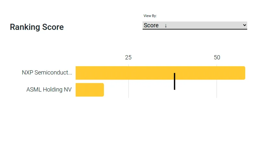Click the Ranking Score heading

coord(37,27)
